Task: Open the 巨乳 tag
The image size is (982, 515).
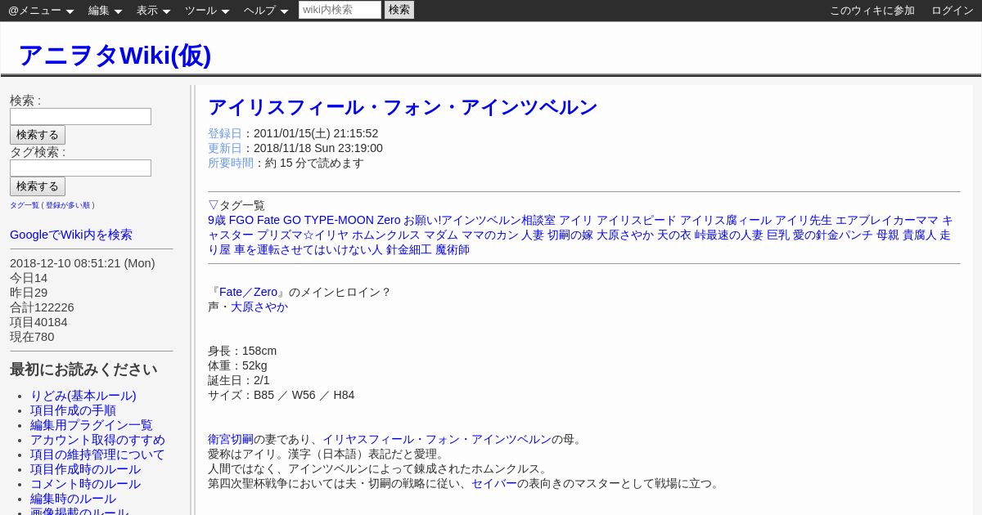Action: (778, 235)
